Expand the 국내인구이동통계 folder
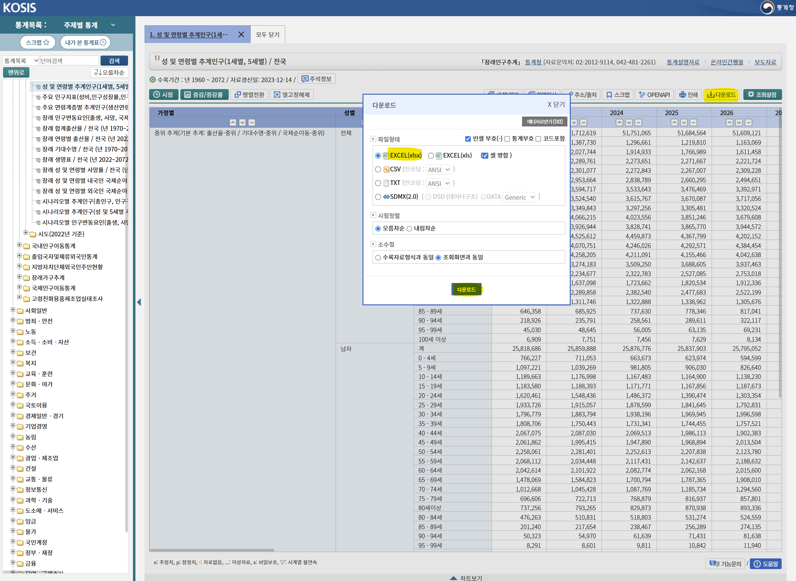 (19, 245)
